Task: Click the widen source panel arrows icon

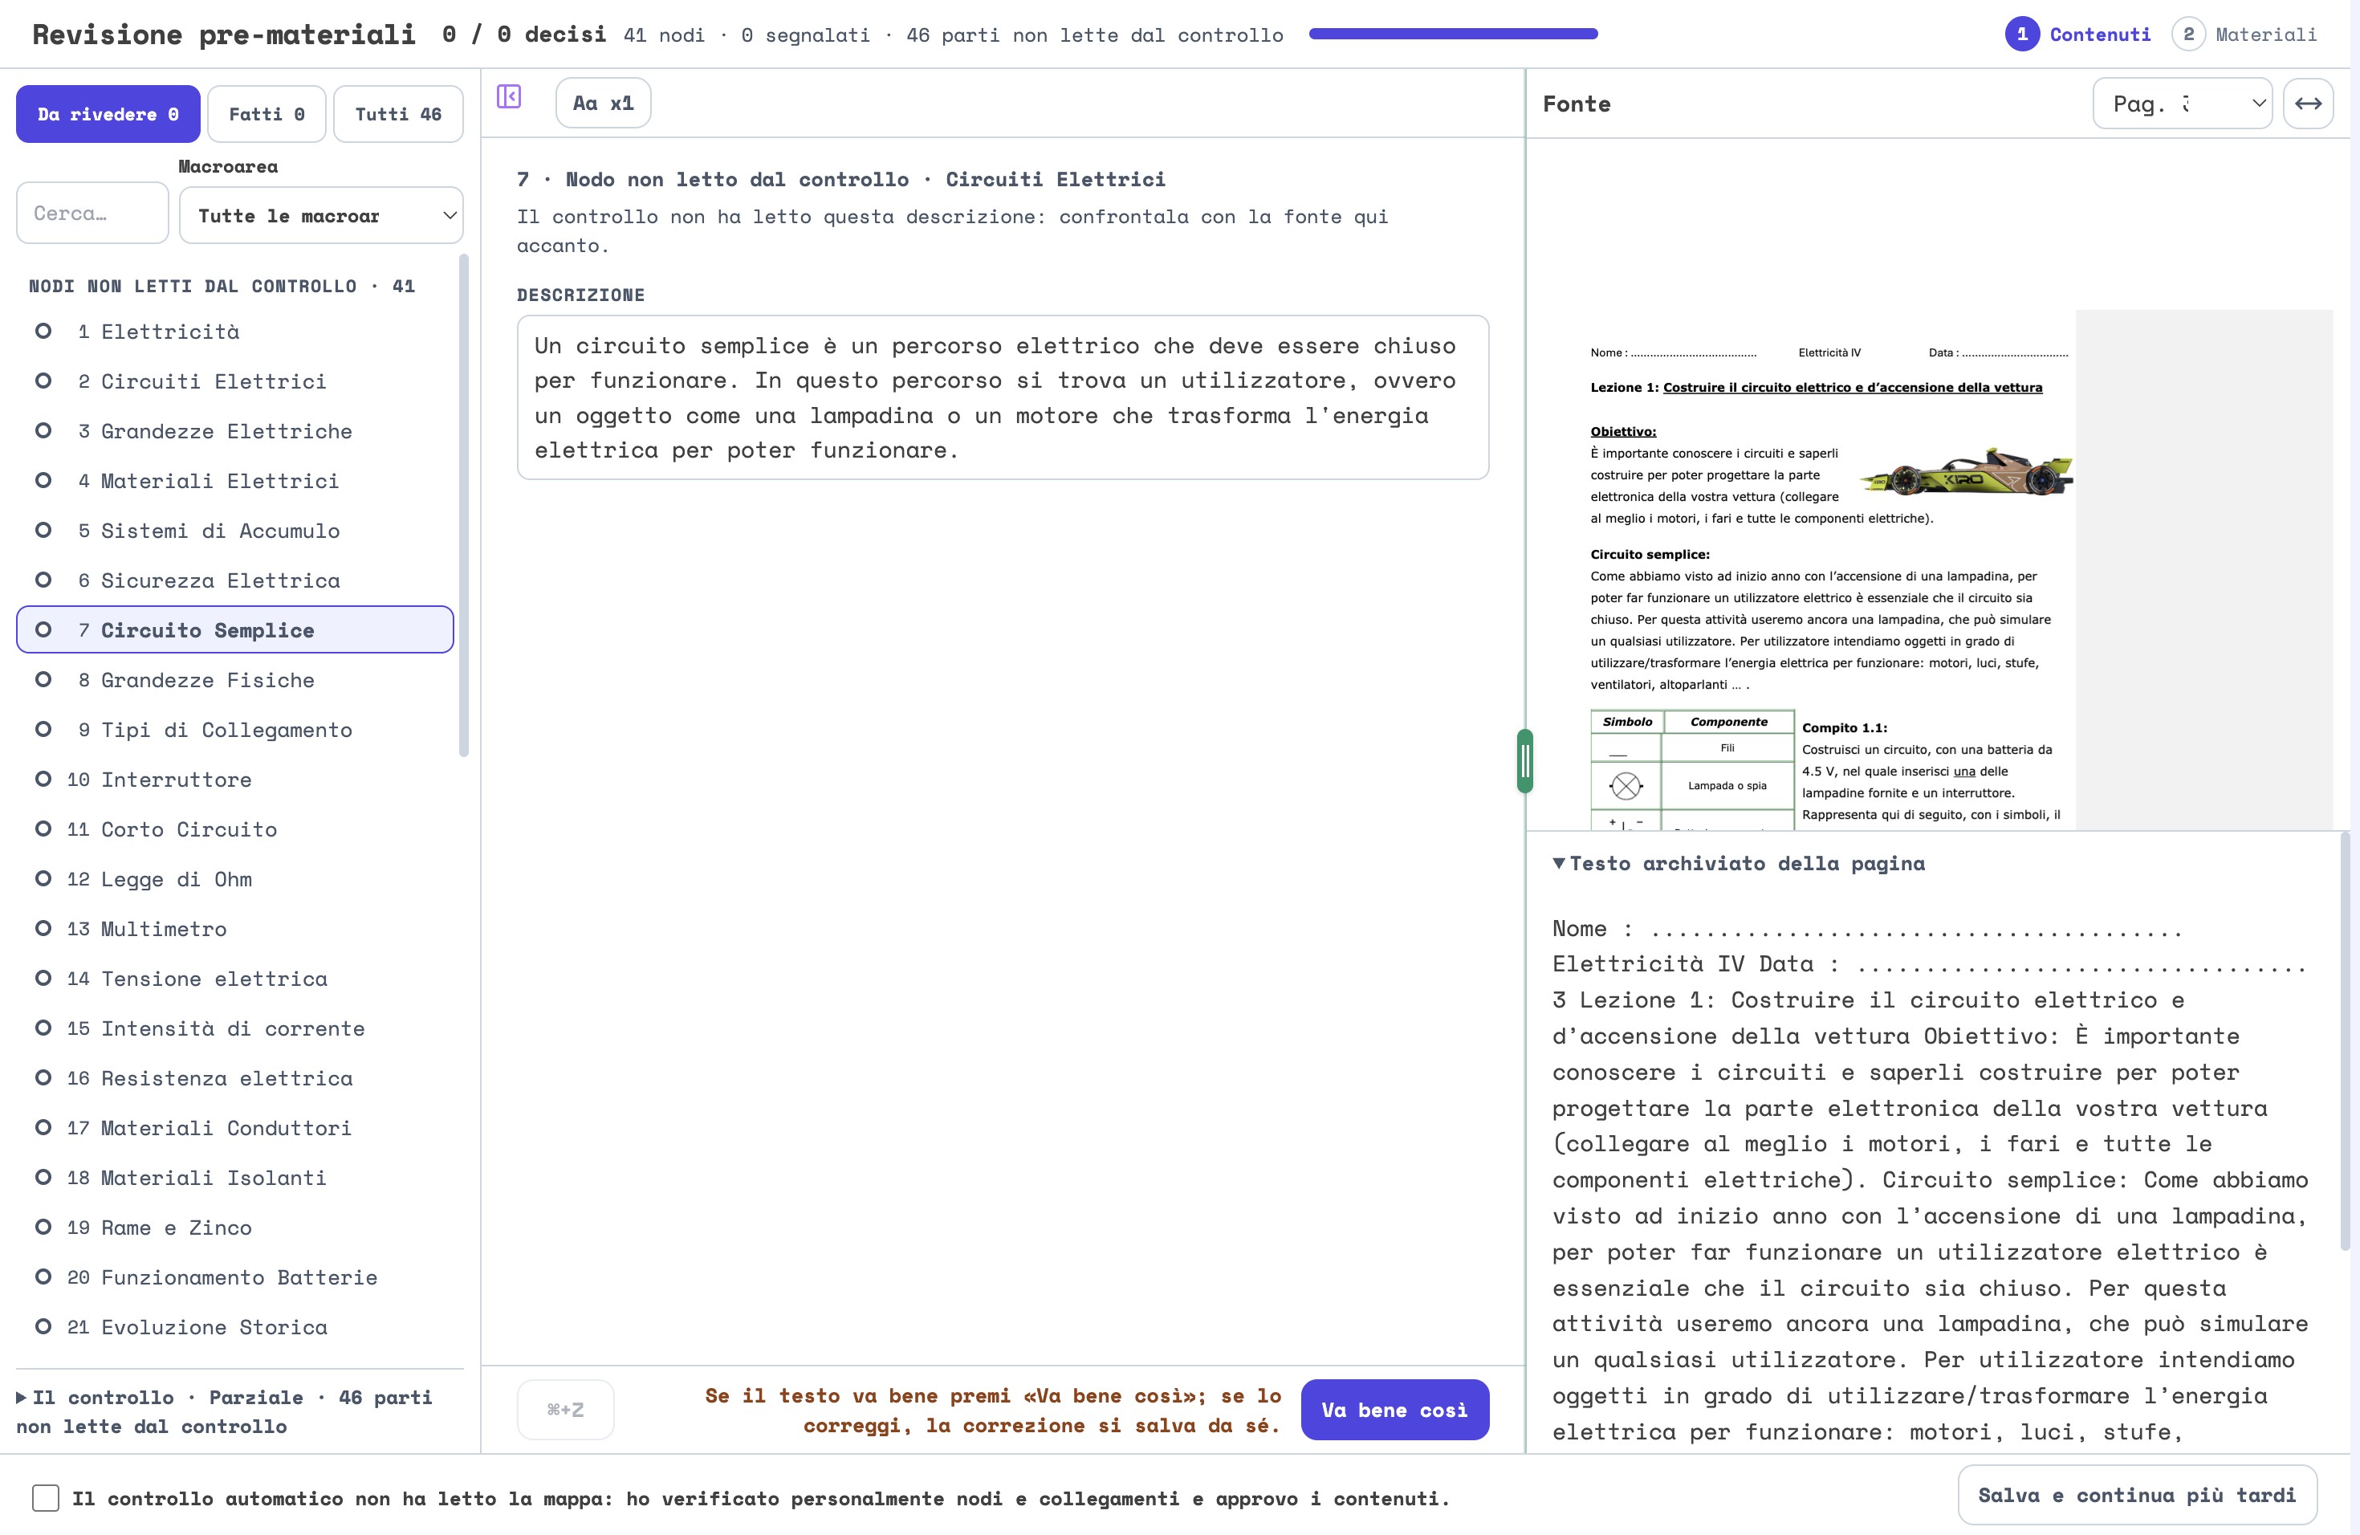Action: click(x=2308, y=103)
